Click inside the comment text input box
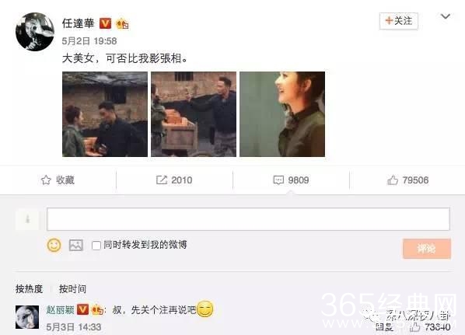465x335 pixels. pos(248,219)
